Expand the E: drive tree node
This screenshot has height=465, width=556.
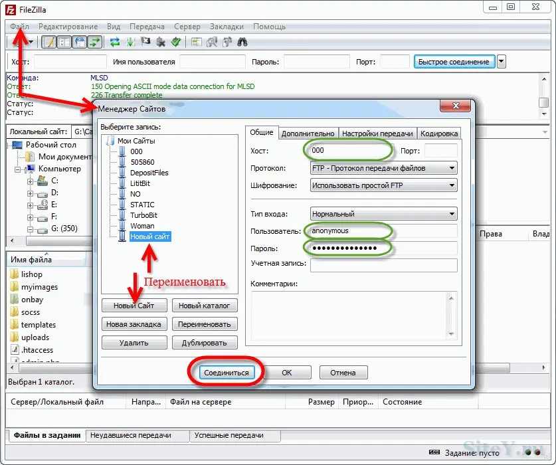(30, 206)
